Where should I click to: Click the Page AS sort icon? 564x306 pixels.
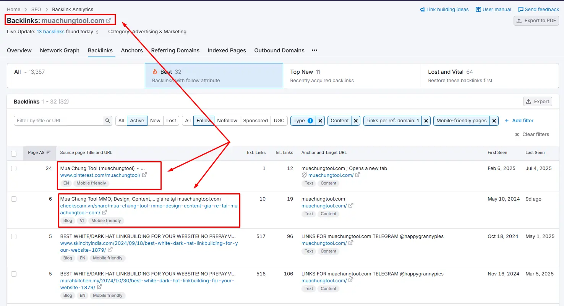[49, 153]
